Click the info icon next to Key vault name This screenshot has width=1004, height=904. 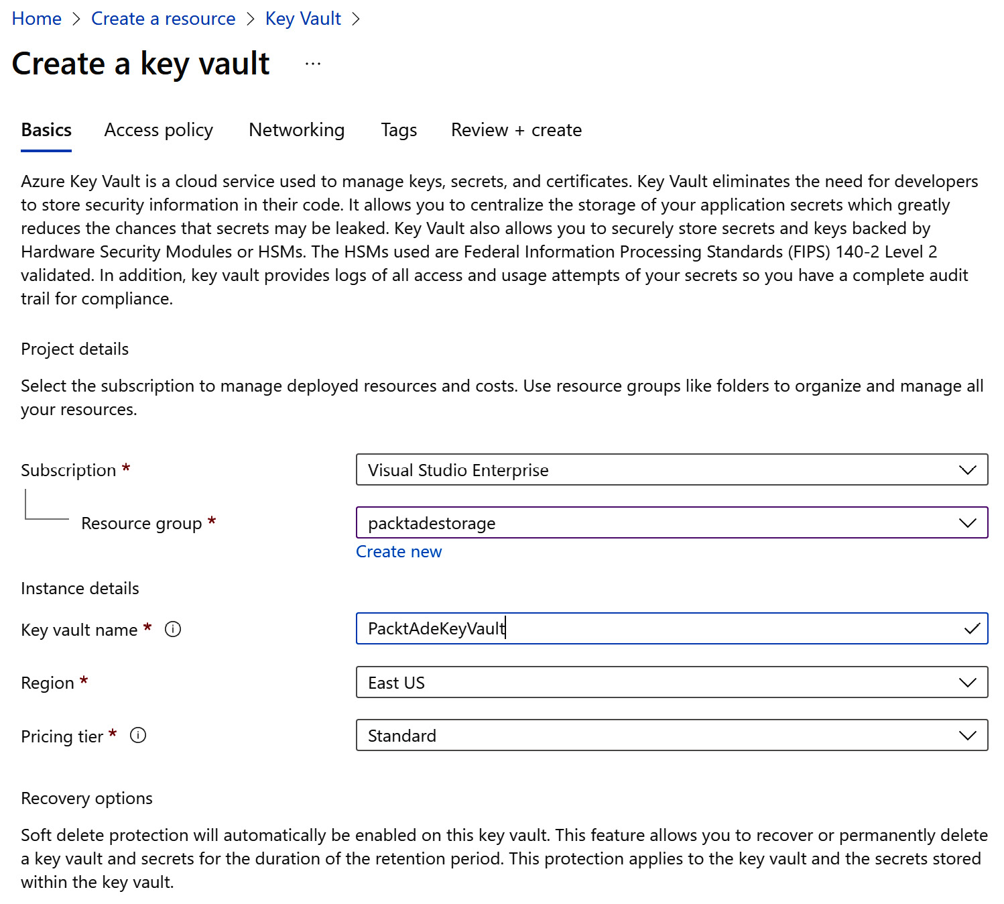pyautogui.click(x=173, y=629)
